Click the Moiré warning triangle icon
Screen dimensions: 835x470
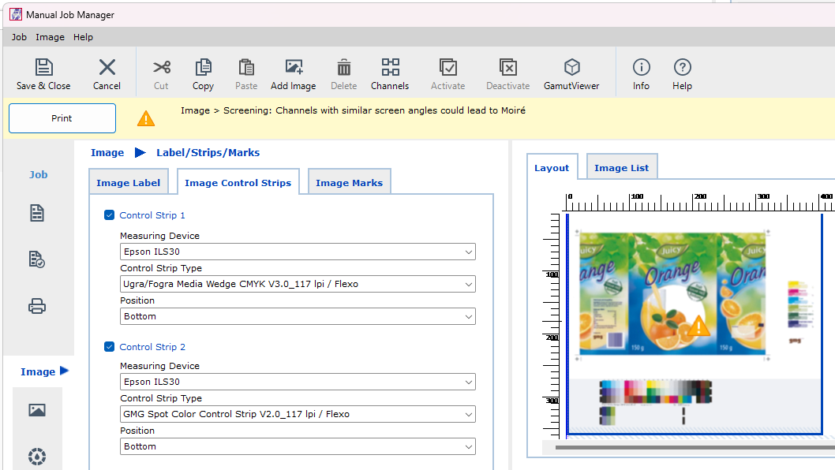(145, 117)
